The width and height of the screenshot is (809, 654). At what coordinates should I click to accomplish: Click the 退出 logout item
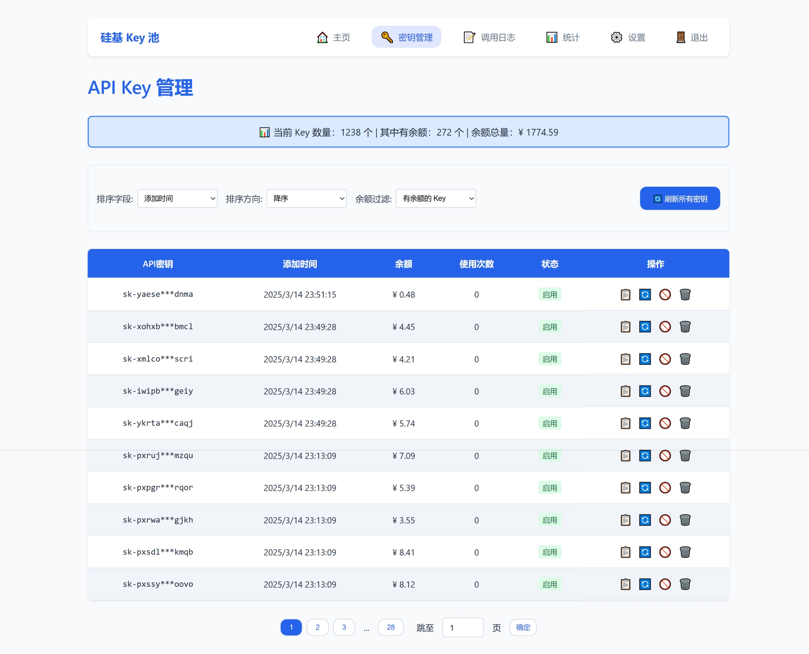[692, 37]
